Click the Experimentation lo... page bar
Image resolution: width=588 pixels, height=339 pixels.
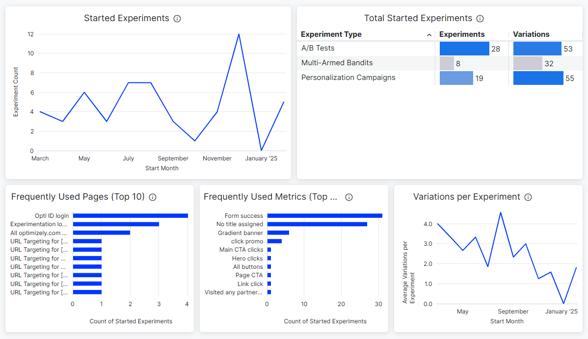tap(116, 224)
